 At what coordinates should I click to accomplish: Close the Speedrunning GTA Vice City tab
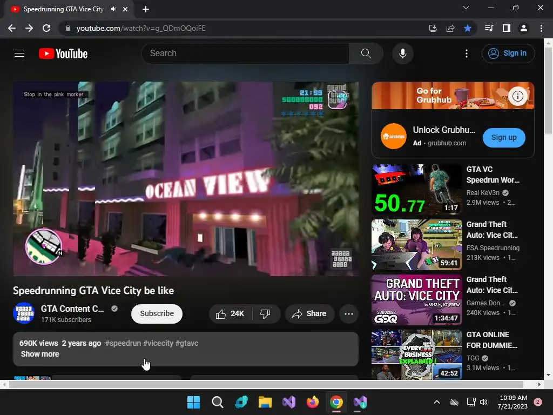click(x=125, y=9)
